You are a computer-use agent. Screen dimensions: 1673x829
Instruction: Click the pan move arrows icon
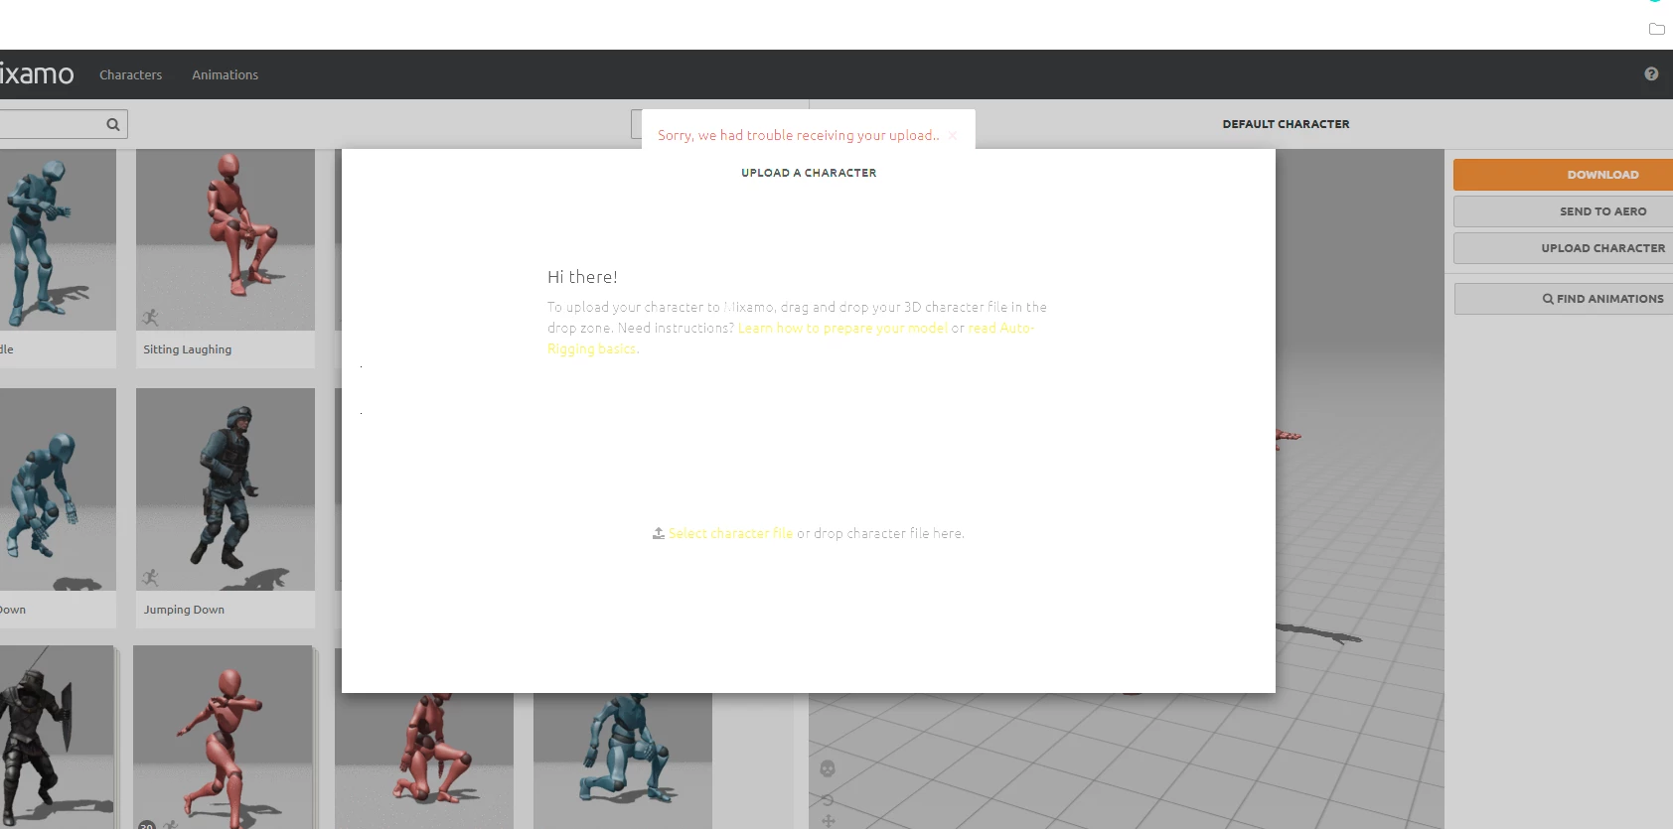pos(828,821)
